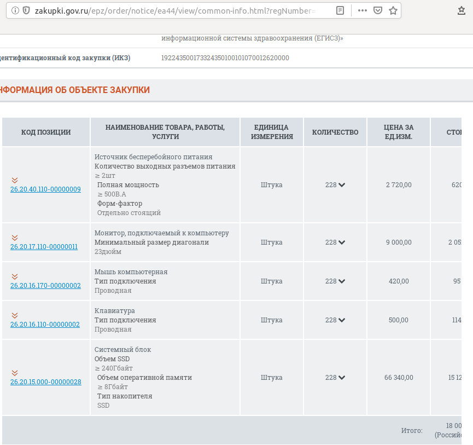Expand quantity 228 dropdown for system unit row
Image resolution: width=473 pixels, height=445 pixels.
point(342,378)
